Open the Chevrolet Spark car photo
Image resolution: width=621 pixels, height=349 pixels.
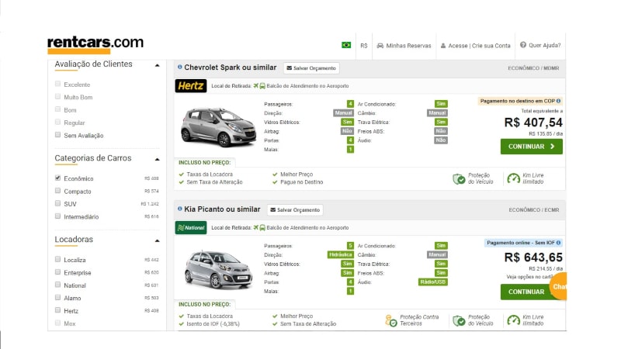[x=218, y=127]
